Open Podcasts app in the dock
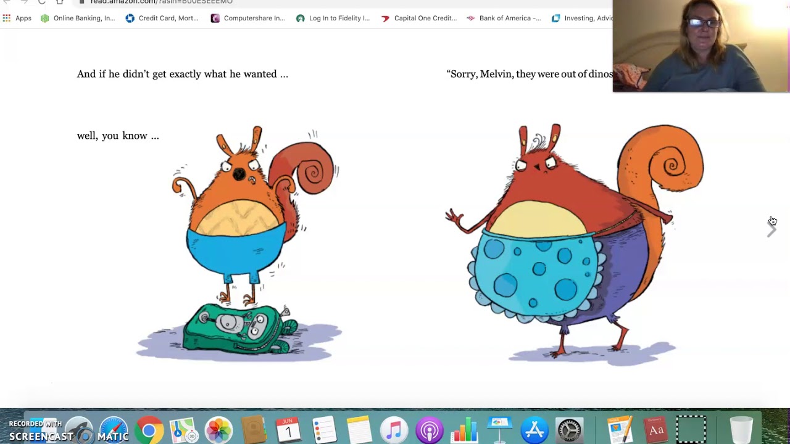This screenshot has height=444, width=790. (430, 430)
